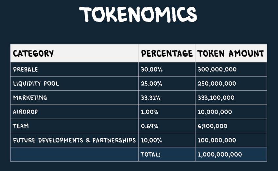This screenshot has height=171, width=278.
Task: Select the PERCENTAGE column header
Action: pyautogui.click(x=167, y=53)
